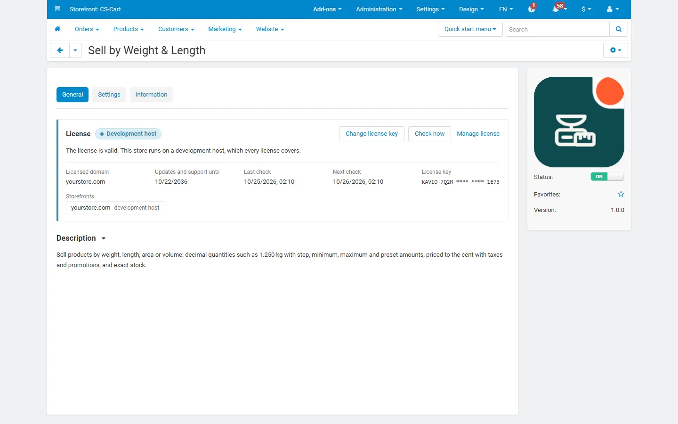Screen dimensions: 678x424
Task: Open the dropdown beside the back arrow
Action: point(75,50)
